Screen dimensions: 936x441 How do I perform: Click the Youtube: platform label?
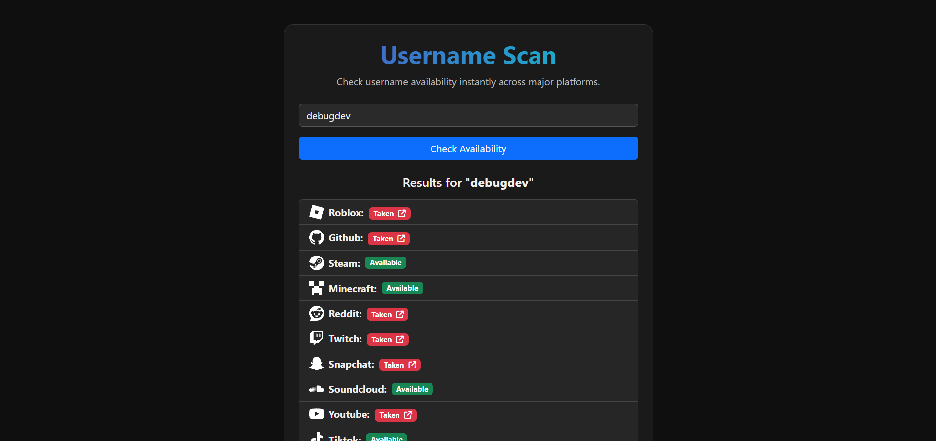[349, 414]
